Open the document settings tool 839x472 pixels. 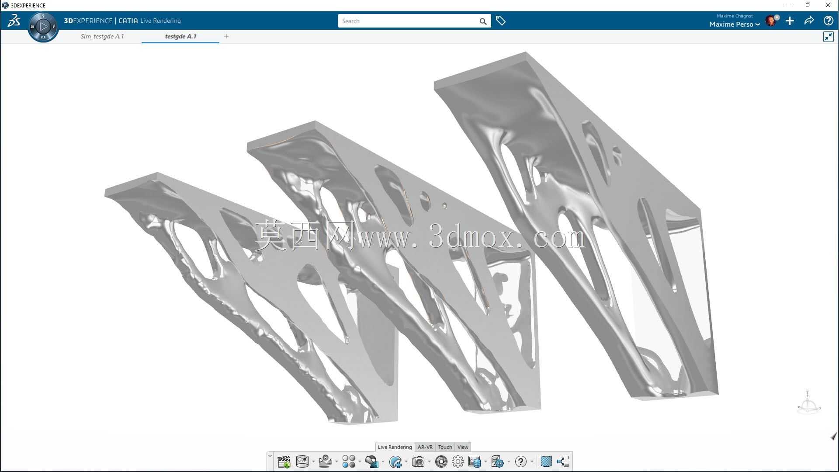coord(498,462)
